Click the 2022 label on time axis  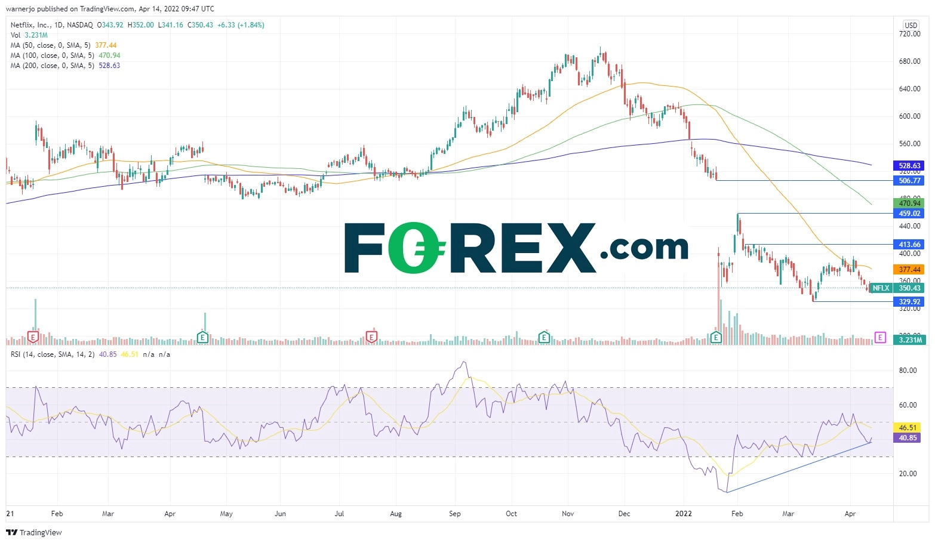[683, 514]
